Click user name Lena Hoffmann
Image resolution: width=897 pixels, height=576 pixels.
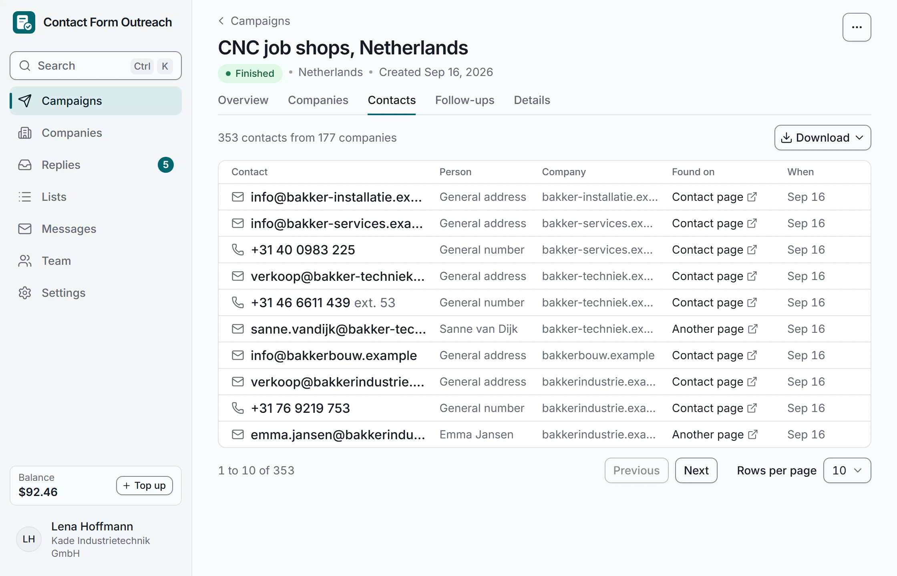pyautogui.click(x=92, y=526)
